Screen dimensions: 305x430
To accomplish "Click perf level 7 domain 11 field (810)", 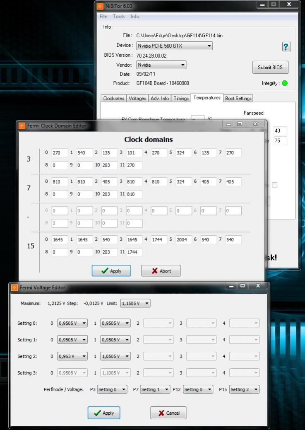I will (134, 194).
